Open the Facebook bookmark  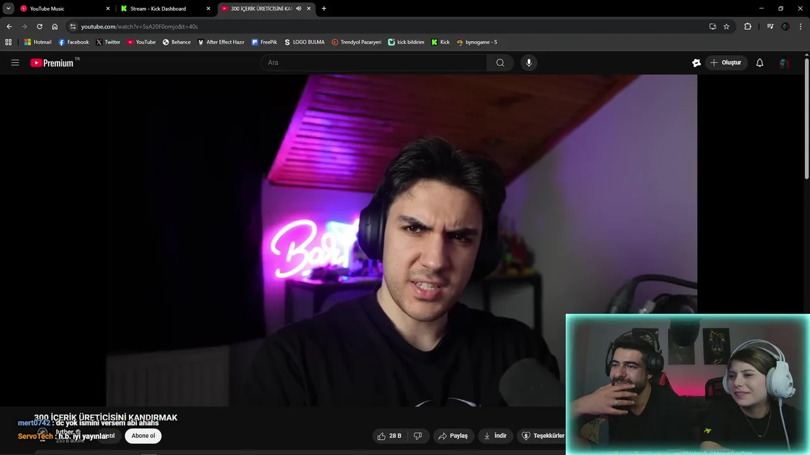click(73, 42)
